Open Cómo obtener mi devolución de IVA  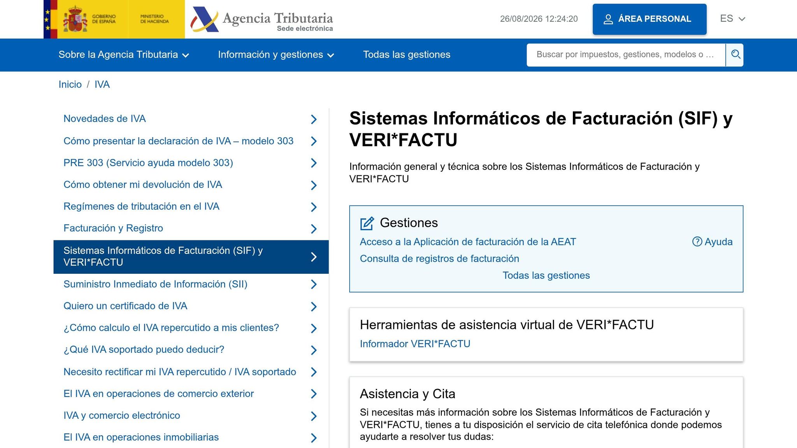click(x=143, y=185)
